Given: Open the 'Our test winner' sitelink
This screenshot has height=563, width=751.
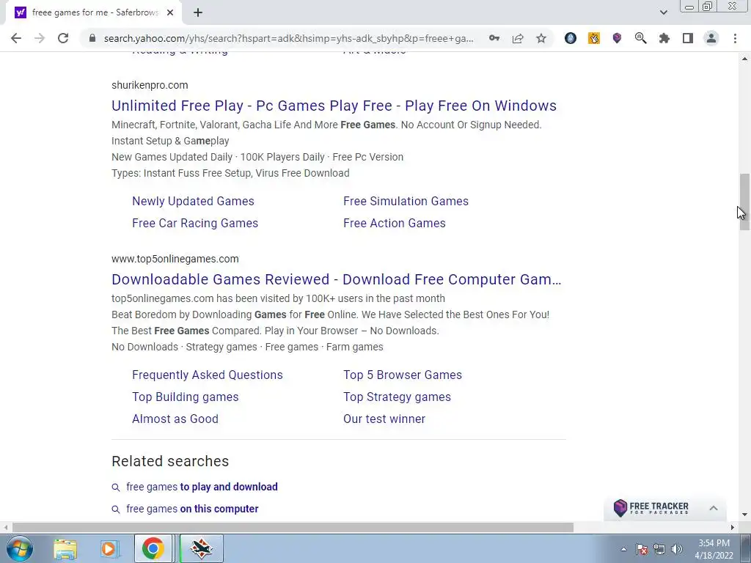Looking at the screenshot, I should click(x=384, y=419).
